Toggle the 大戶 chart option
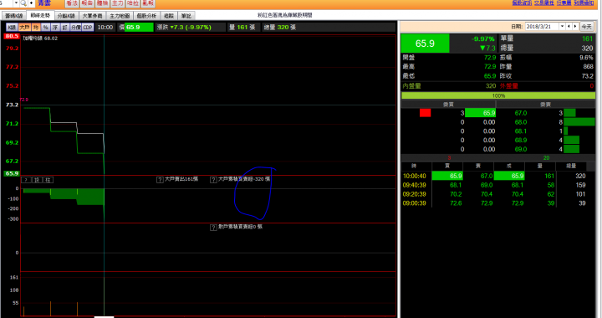602x318 pixels. [24, 28]
